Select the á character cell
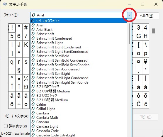The height and width of the screenshot is (137, 163). [145, 87]
